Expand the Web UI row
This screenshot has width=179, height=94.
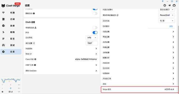61,54
